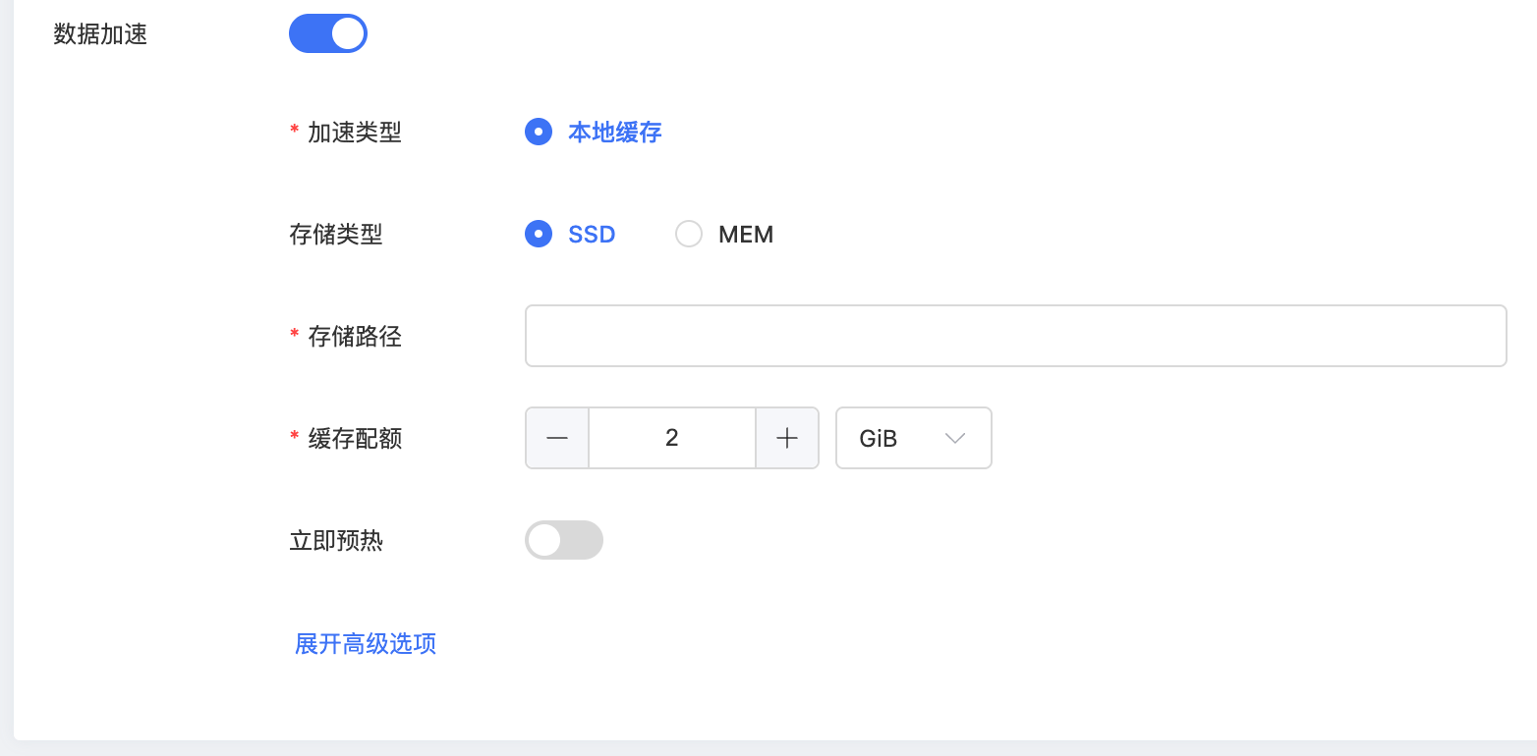Image resolution: width=1537 pixels, height=756 pixels.
Task: Increase cache quota with the plus button
Action: coord(787,438)
